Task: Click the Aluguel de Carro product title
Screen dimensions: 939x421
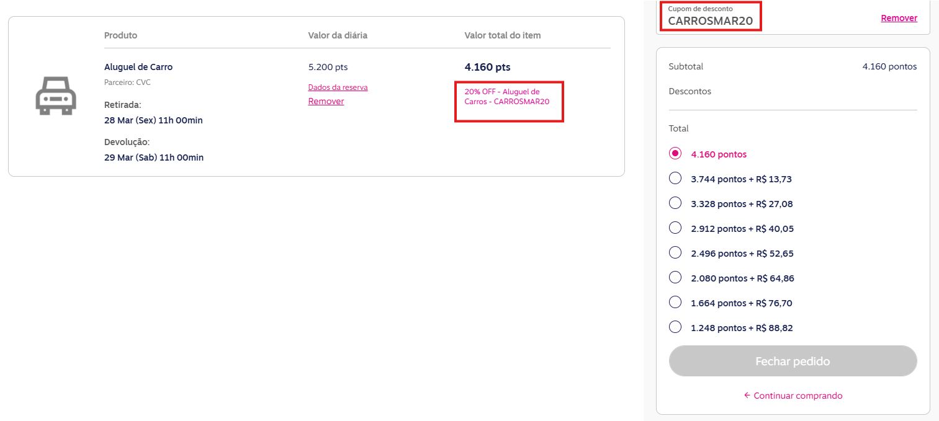Action: tap(138, 67)
